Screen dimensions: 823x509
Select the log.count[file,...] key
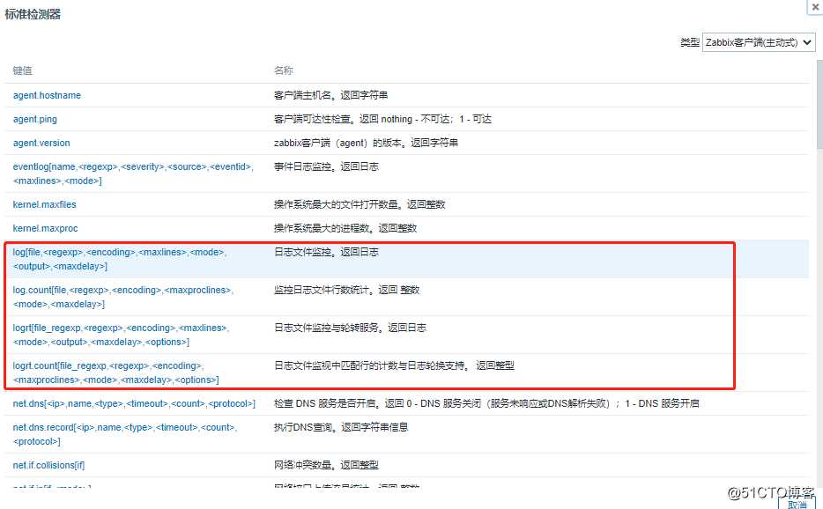pyautogui.click(x=122, y=297)
